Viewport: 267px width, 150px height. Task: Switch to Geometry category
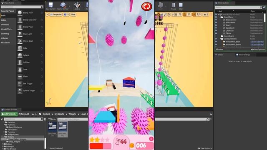5,34
